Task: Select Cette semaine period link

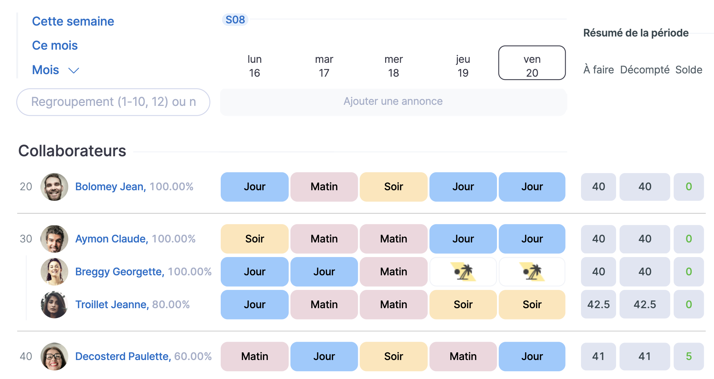Action: tap(73, 22)
